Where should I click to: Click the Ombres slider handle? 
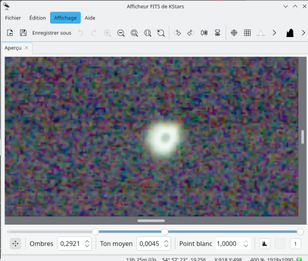tap(96, 231)
